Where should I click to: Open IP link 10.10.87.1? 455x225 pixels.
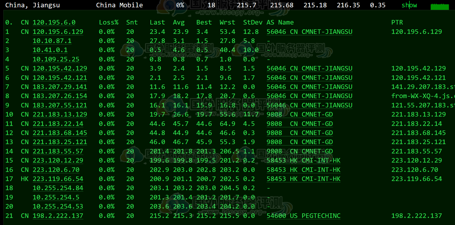52,41
